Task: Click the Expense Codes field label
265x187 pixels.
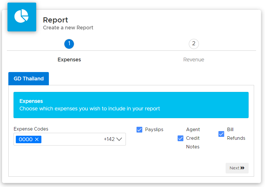Action: click(31, 129)
